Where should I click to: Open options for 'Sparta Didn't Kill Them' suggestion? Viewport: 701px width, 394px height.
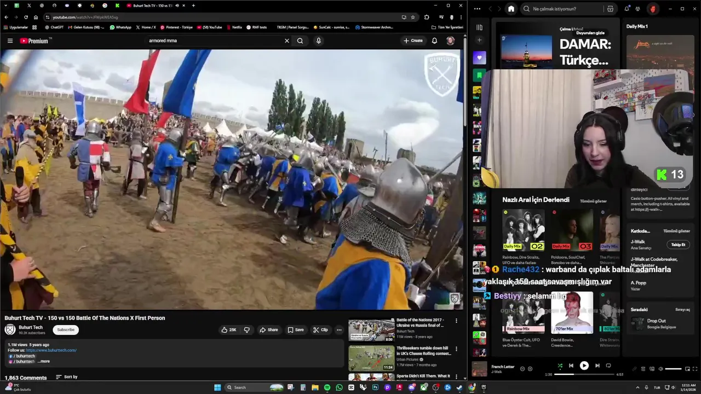click(456, 376)
